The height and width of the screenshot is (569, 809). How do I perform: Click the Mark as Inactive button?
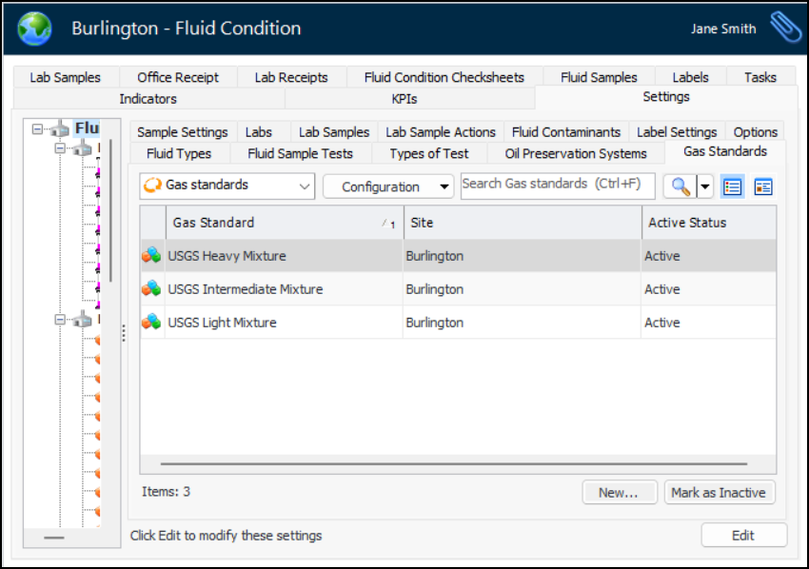click(x=720, y=492)
